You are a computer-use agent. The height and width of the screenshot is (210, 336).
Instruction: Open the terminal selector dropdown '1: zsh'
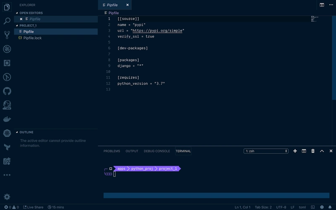click(266, 151)
